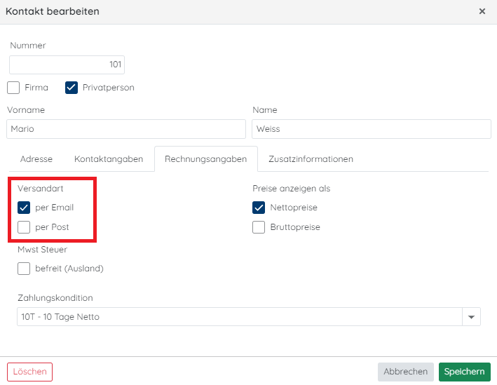
Task: Cancel with the Abbrechen button
Action: click(405, 372)
